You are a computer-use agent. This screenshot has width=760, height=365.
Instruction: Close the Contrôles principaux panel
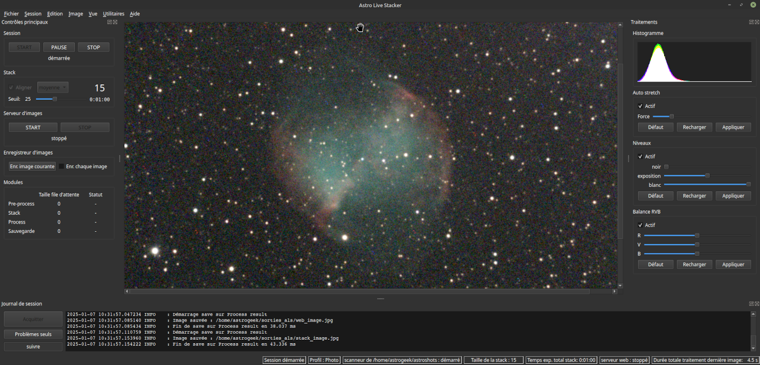115,22
